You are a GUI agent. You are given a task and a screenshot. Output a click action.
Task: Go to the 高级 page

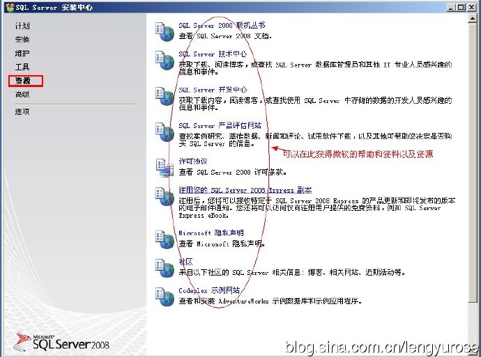point(22,95)
